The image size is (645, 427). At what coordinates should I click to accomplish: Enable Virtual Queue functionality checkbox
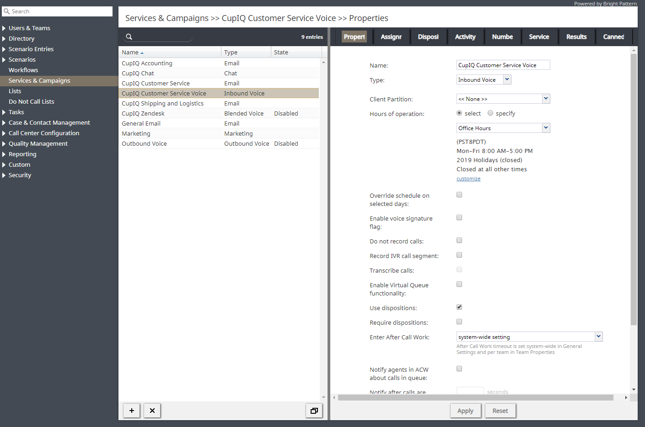459,284
